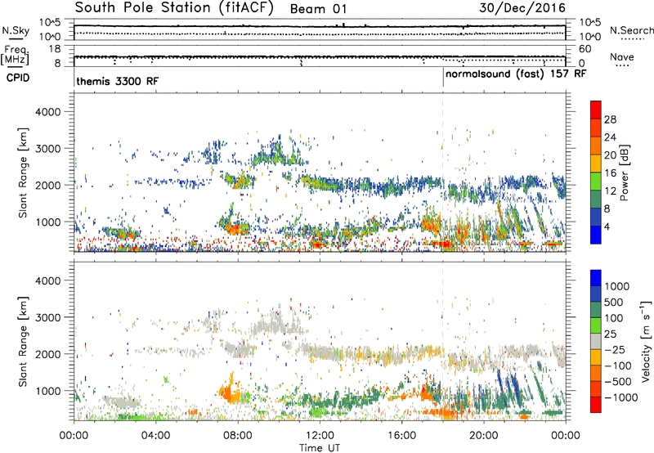Click the 'Freq. [MHz]' axis label
The height and width of the screenshot is (453, 654).
tap(16, 55)
